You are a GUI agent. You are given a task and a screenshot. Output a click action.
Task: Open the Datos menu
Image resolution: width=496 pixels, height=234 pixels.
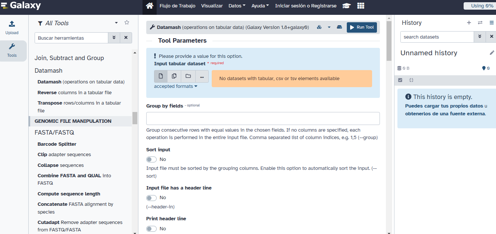point(237,6)
